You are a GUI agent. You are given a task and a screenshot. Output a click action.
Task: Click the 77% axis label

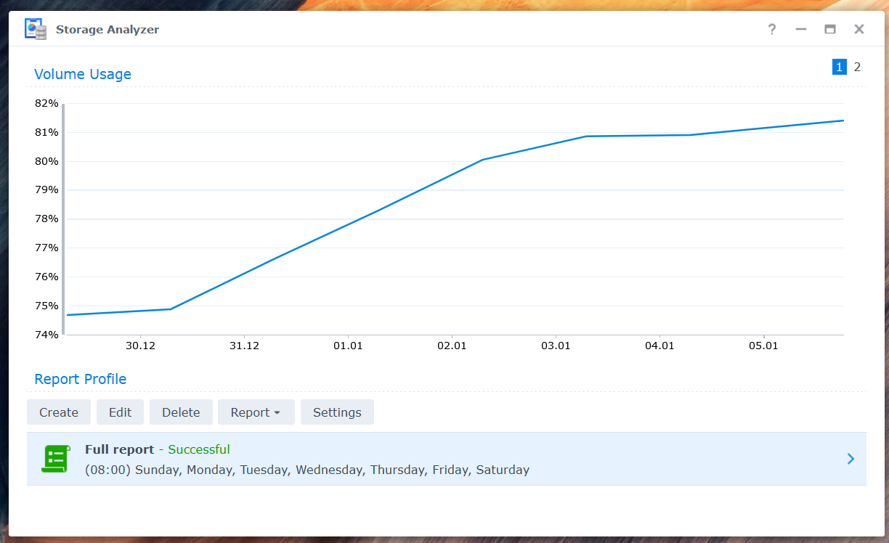pyautogui.click(x=46, y=248)
